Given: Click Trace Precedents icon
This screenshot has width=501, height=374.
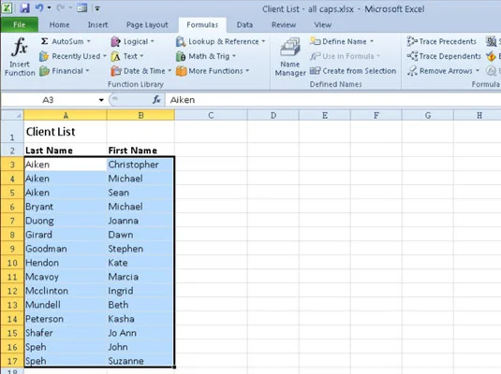Looking at the screenshot, I should 412,41.
